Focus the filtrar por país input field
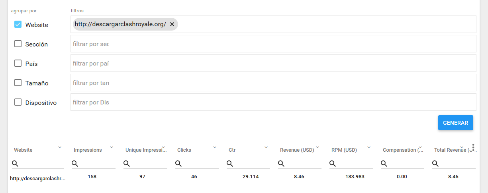488x193 pixels. pos(273,63)
